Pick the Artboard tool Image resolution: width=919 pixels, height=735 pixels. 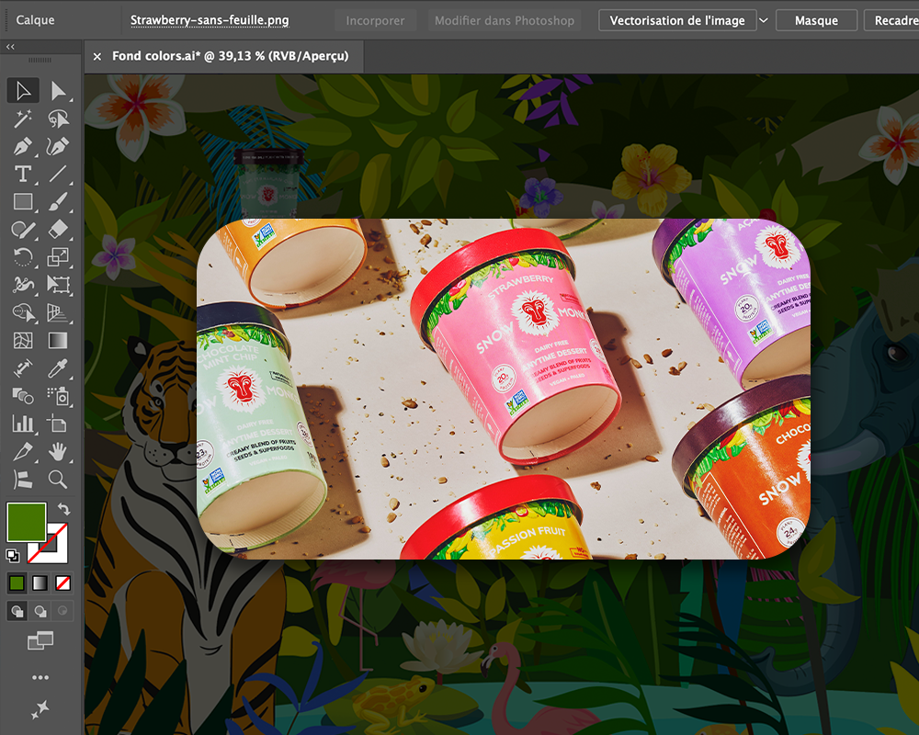58,424
